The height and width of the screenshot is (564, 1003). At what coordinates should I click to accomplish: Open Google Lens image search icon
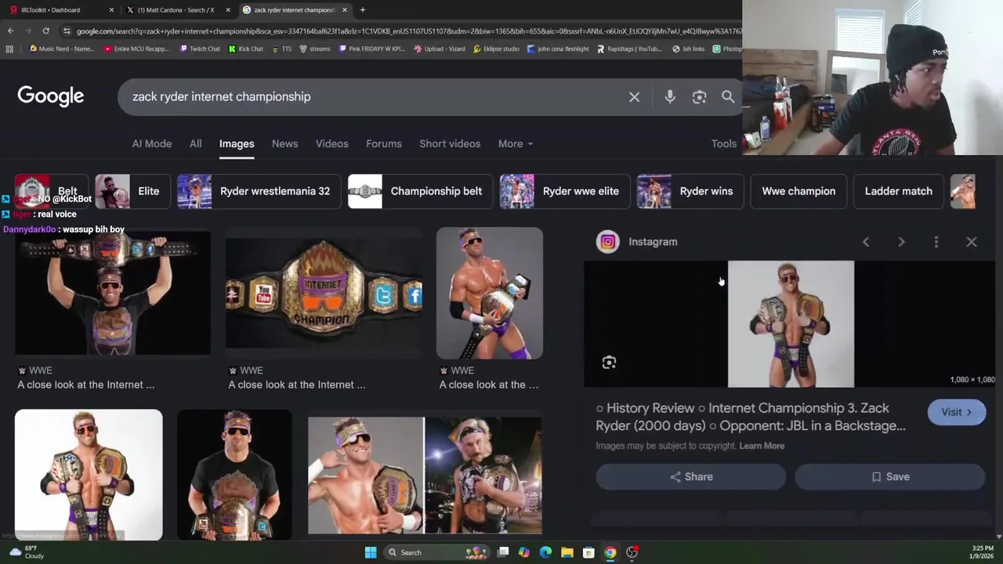(699, 97)
